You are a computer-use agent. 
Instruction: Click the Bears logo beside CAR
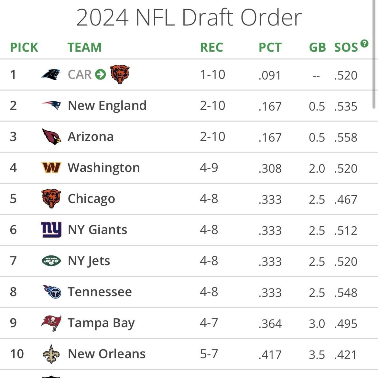tap(120, 74)
